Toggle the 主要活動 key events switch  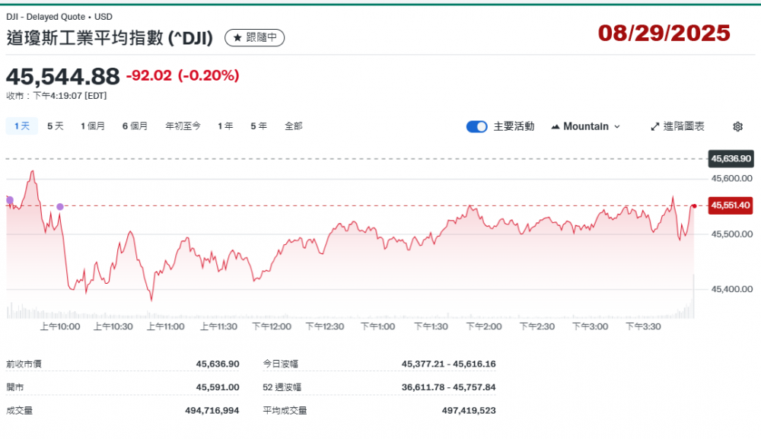pos(476,126)
